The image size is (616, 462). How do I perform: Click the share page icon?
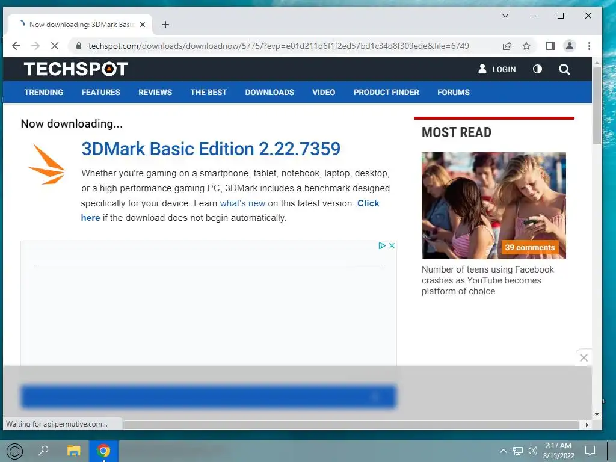coord(507,46)
